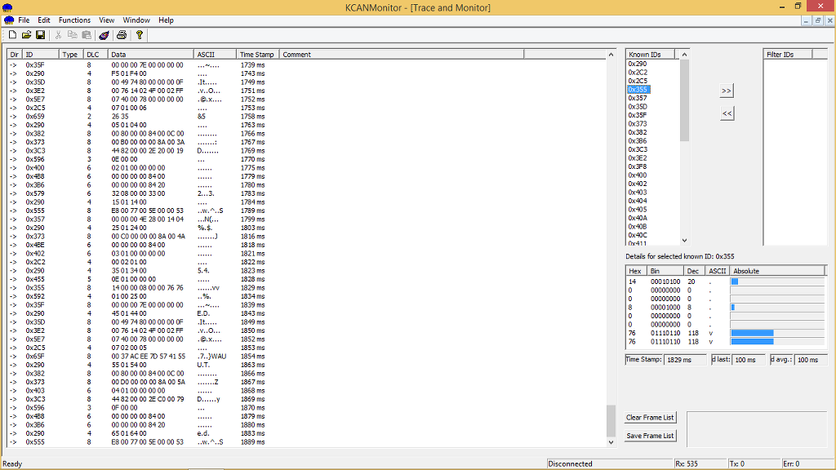836x470 pixels.
Task: Click the Known IDs scrollbar thumb
Action: (685, 100)
